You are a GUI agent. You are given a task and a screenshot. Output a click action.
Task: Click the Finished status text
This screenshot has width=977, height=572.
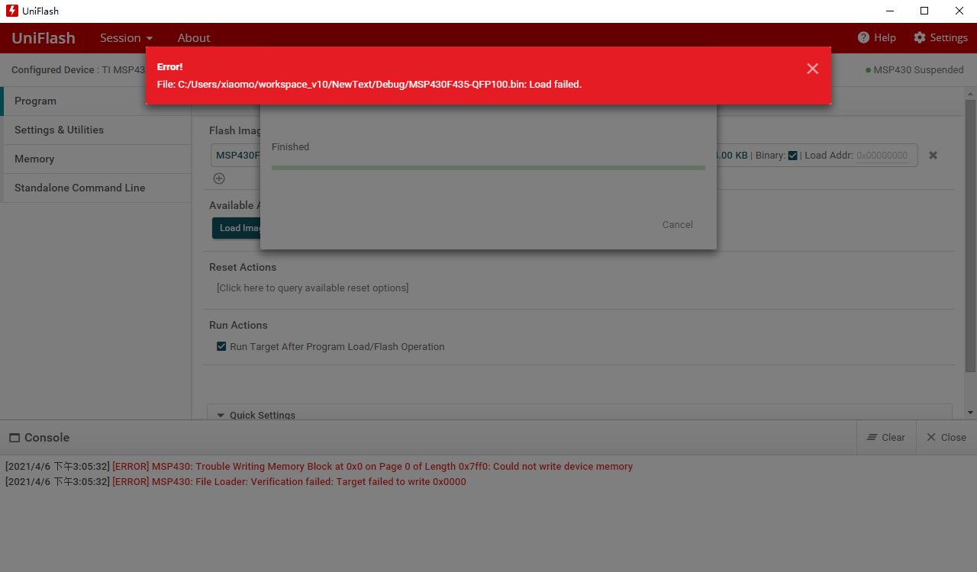click(291, 146)
